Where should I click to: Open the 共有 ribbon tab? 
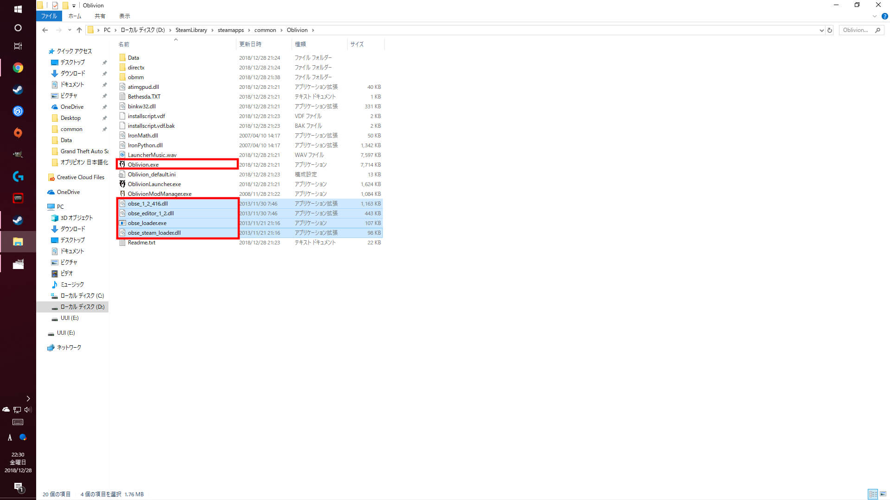(100, 16)
